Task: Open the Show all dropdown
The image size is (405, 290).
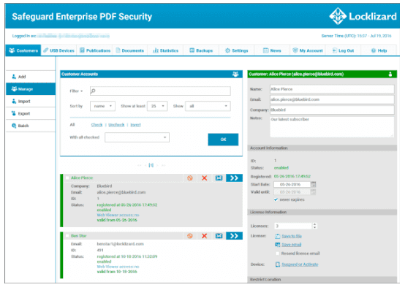Action: 208,106
